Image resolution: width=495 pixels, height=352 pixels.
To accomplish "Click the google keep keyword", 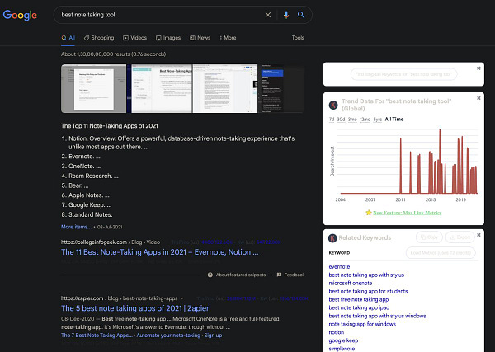I will [x=343, y=340].
